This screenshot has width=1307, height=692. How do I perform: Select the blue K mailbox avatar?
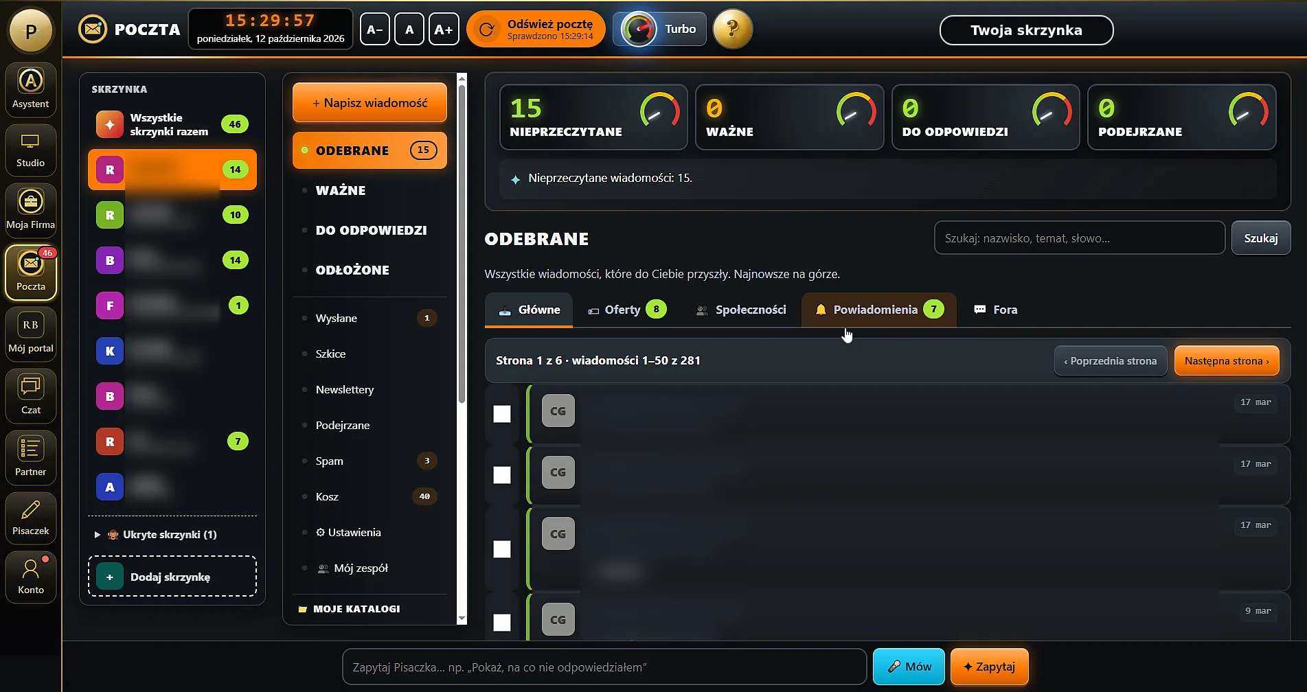click(x=110, y=351)
